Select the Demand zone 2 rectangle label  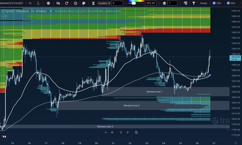132,106
